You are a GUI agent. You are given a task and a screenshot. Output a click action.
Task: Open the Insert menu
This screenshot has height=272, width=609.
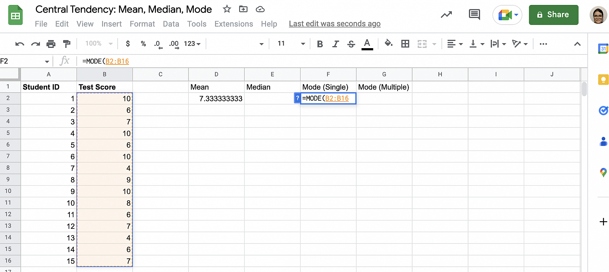click(112, 24)
